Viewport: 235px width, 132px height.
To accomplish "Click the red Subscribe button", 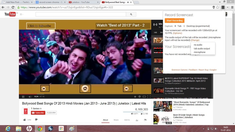I will (38, 113).
